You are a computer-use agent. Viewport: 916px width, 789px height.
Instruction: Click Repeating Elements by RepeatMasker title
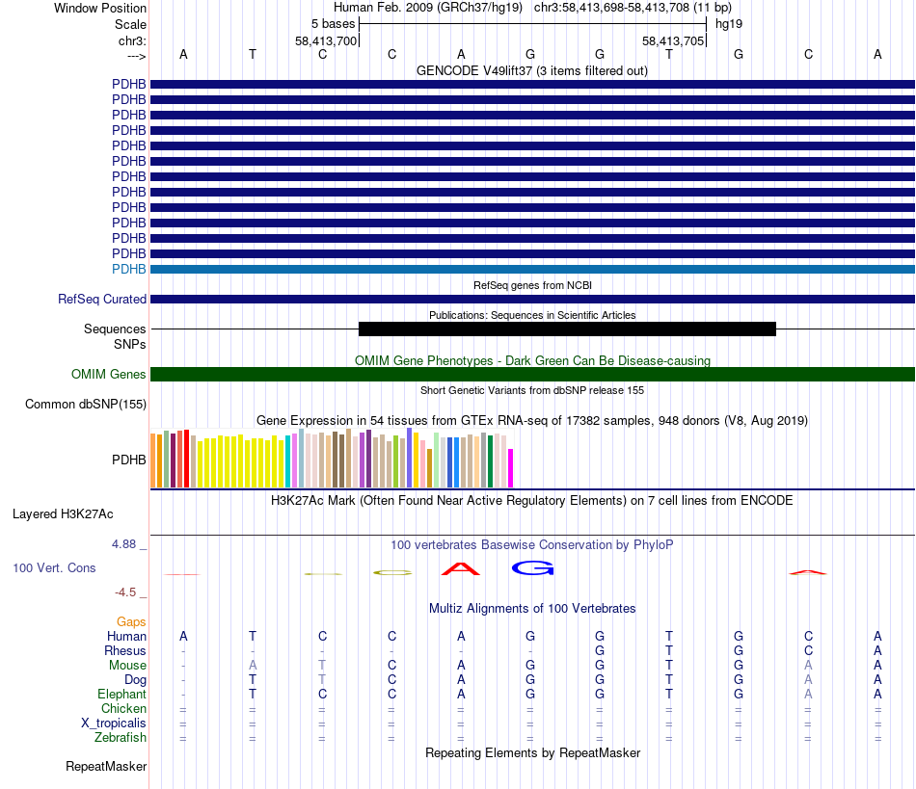[x=532, y=752]
